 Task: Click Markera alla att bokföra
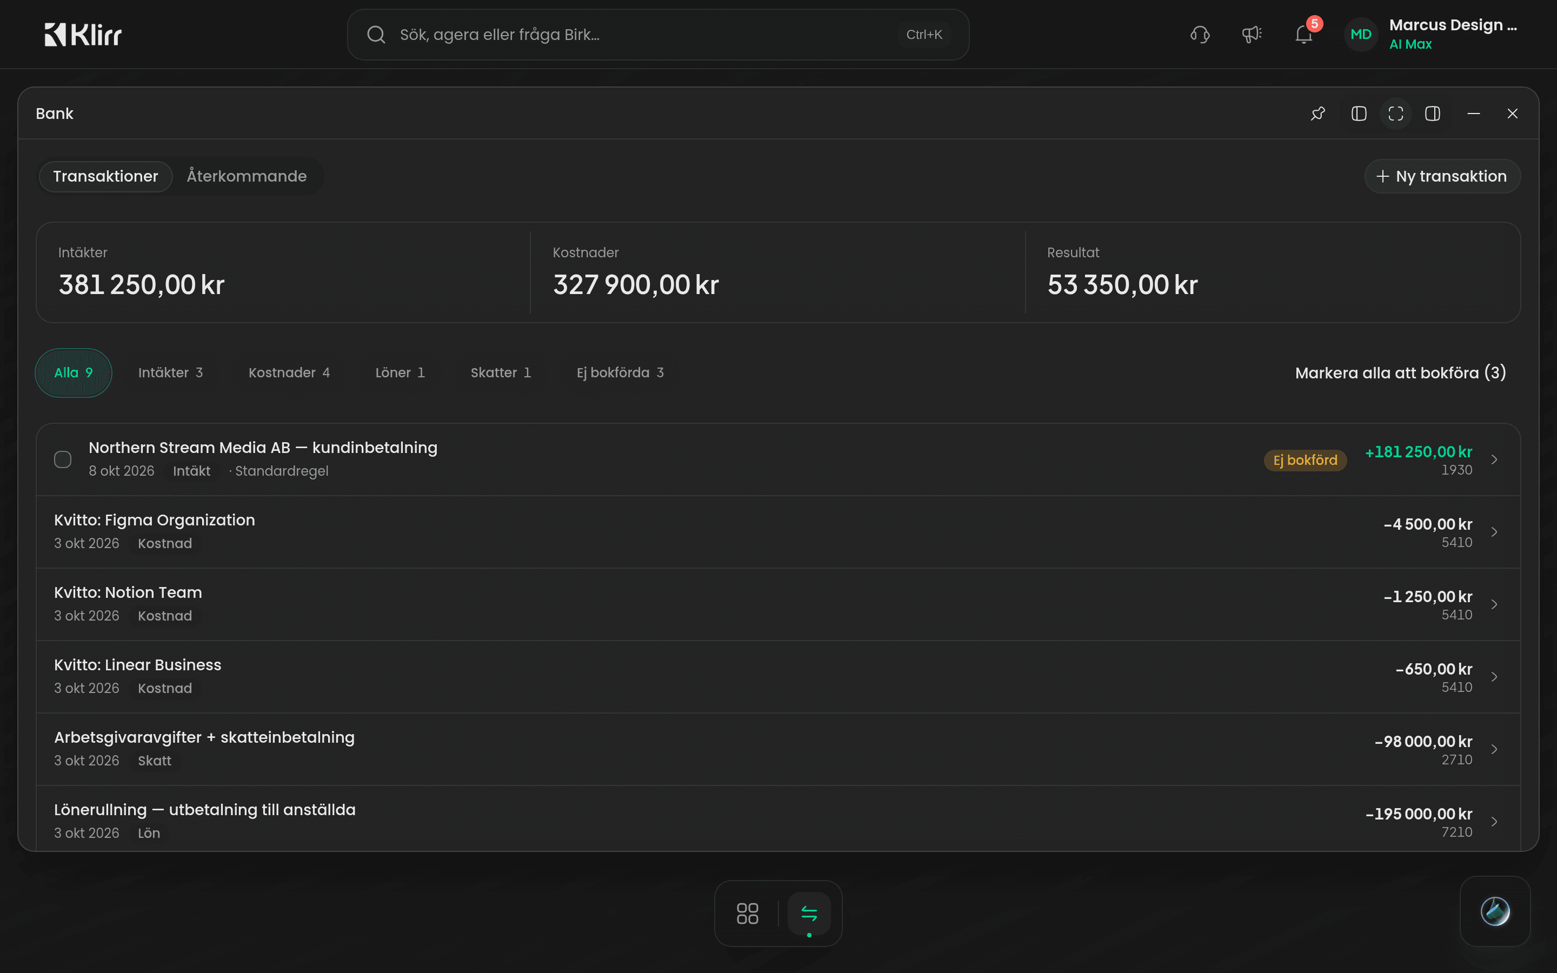[1400, 372]
